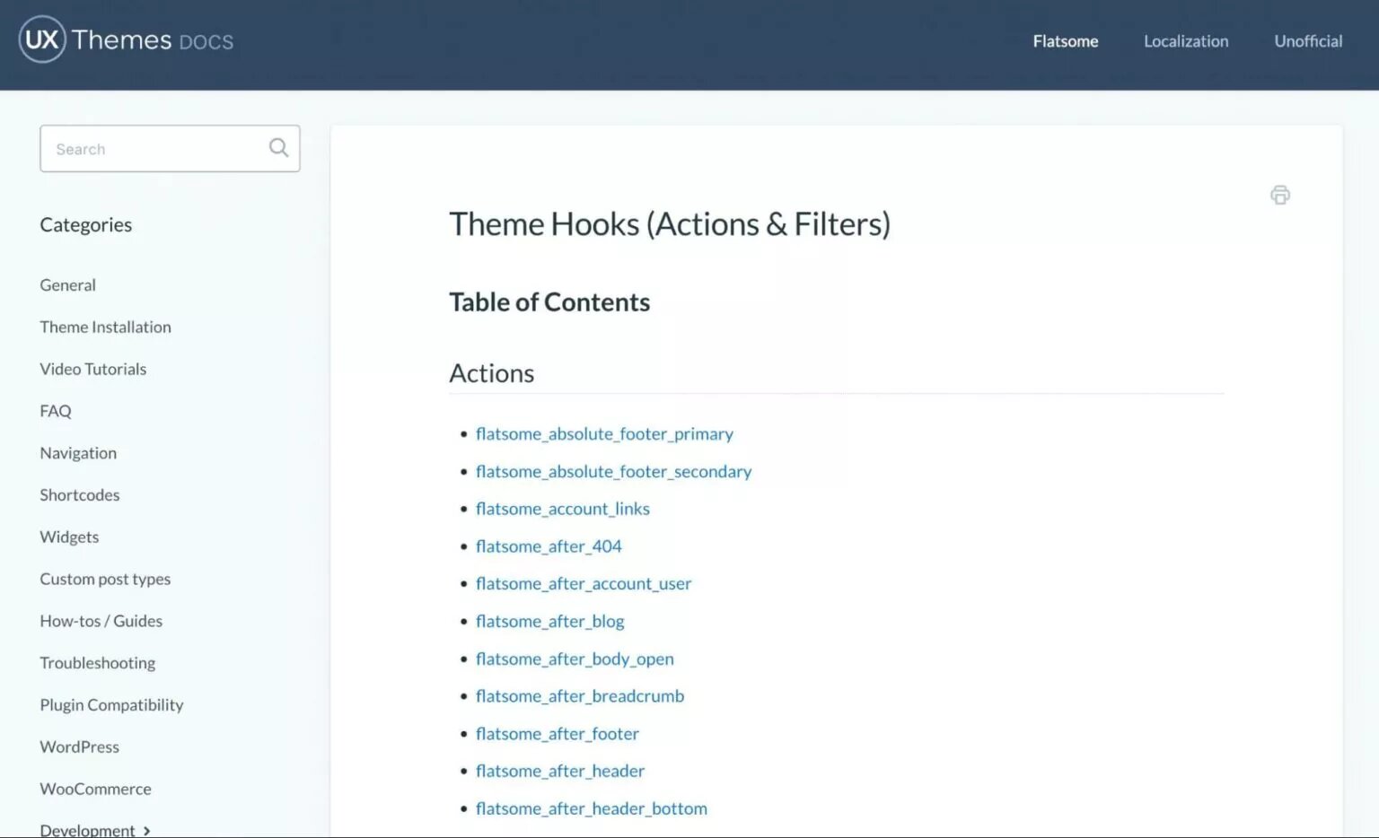This screenshot has width=1379, height=838.
Task: Select the search magnifier icon
Action: tap(278, 147)
